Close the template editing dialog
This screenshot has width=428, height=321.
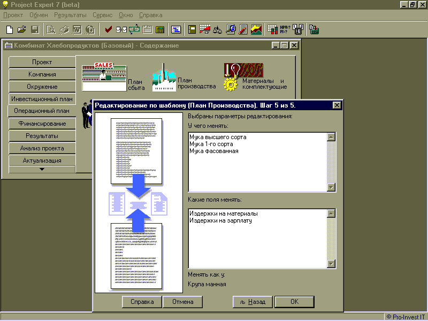(x=337, y=105)
